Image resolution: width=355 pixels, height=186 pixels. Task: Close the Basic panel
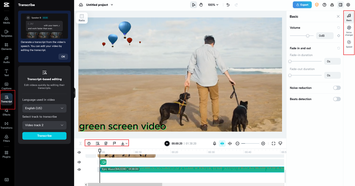point(338,16)
